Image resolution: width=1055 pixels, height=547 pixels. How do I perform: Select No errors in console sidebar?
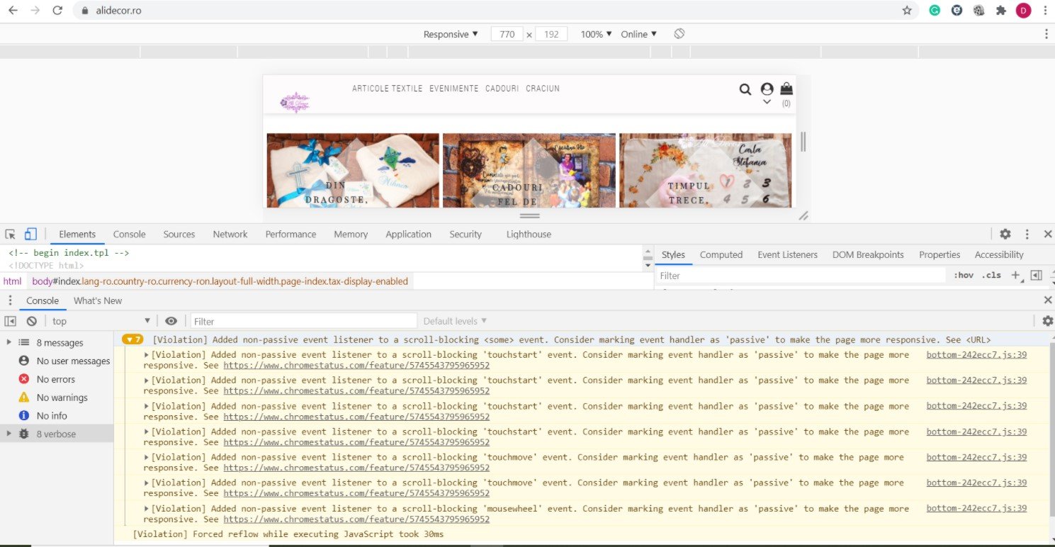pyautogui.click(x=57, y=379)
